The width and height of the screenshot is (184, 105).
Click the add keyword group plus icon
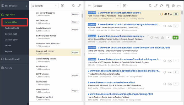pyautogui.click(x=62, y=6)
